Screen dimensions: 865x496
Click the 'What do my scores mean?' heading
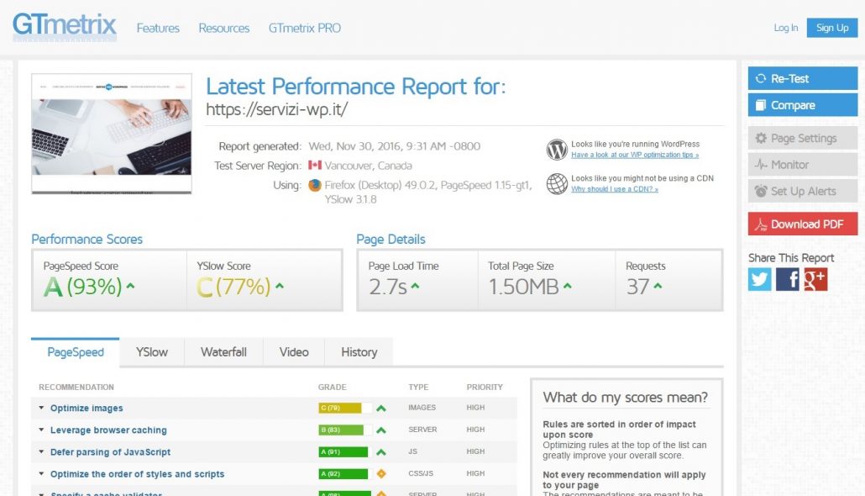625,397
